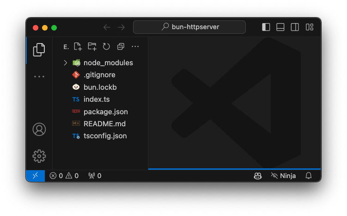Customize the editor layout
Viewport: 347px width, 216px height.
310,27
